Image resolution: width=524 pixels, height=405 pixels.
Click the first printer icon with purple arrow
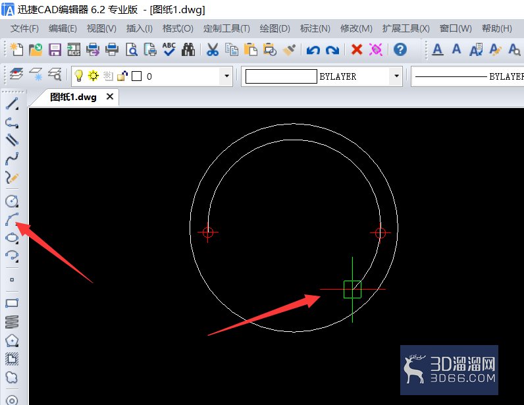[93, 49]
